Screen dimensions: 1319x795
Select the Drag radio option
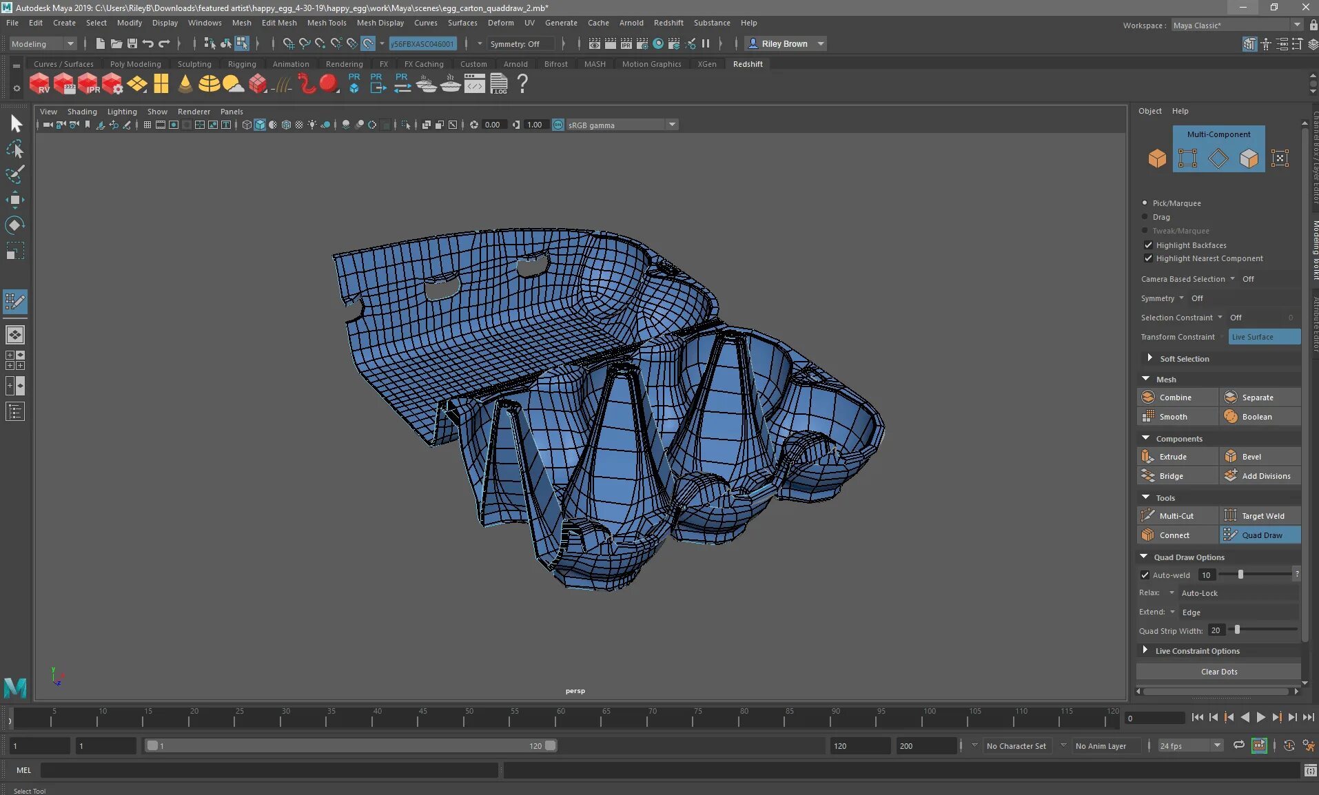pyautogui.click(x=1145, y=217)
